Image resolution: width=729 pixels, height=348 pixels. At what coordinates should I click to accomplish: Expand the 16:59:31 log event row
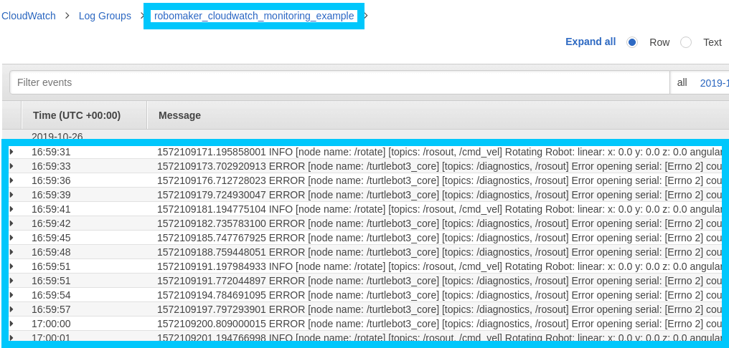tap(11, 152)
